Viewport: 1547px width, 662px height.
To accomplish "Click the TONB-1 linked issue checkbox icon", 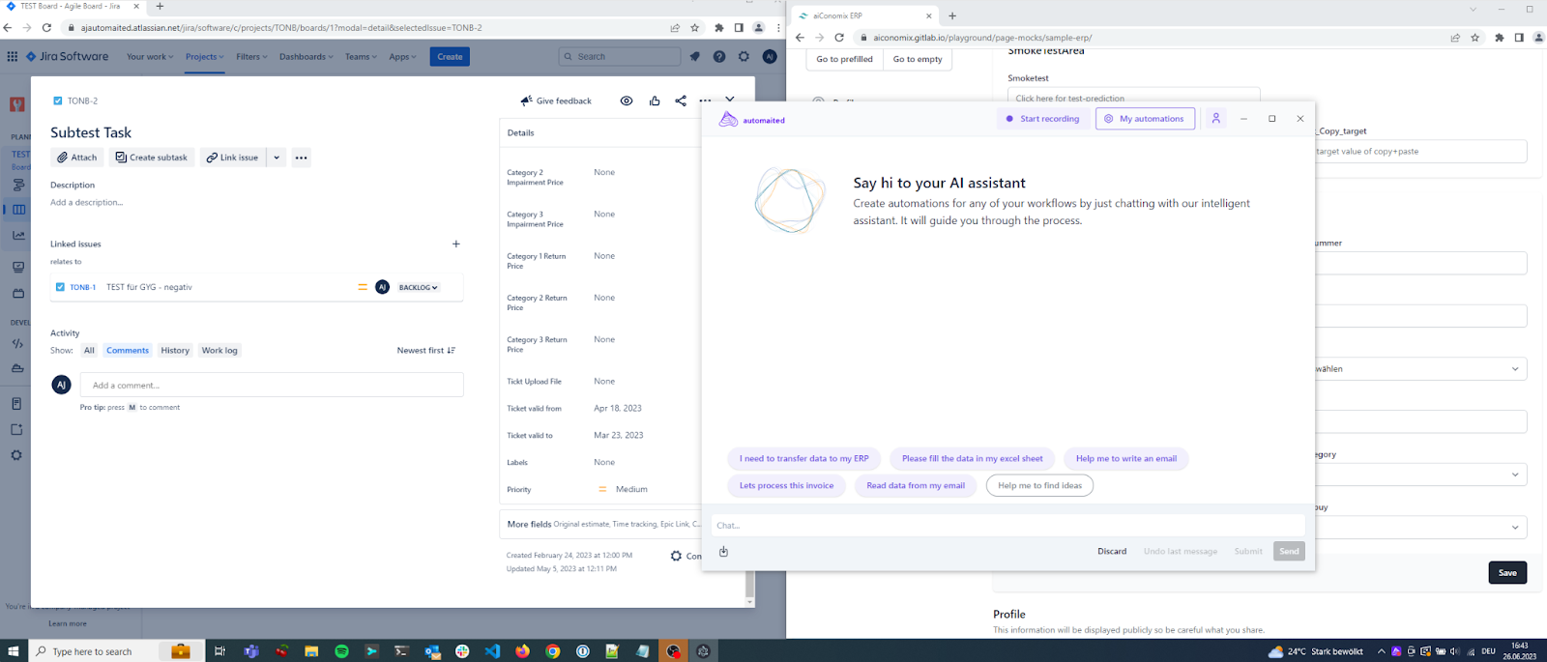I will [60, 287].
